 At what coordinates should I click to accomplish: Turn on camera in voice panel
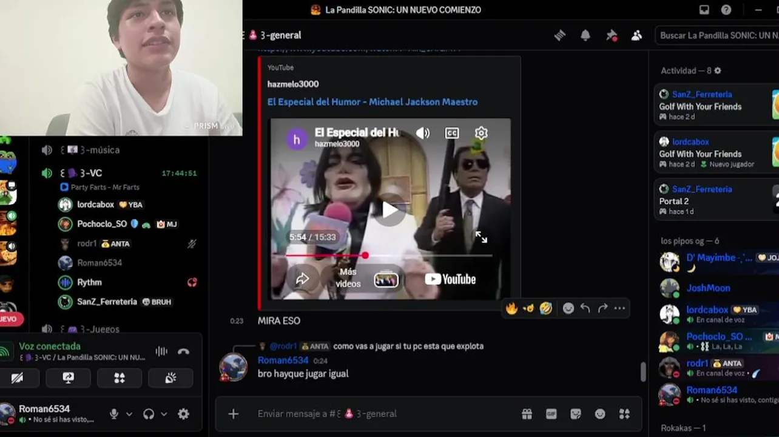point(17,378)
